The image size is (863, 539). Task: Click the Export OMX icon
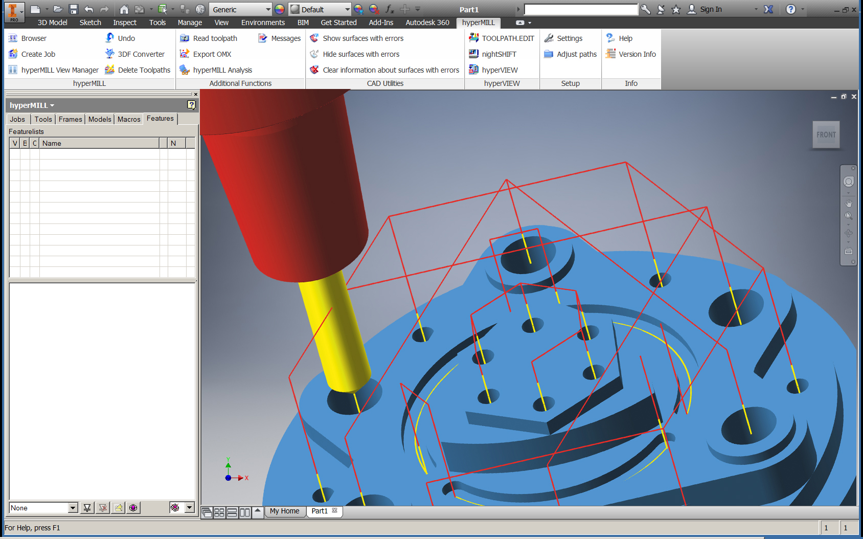coord(185,54)
